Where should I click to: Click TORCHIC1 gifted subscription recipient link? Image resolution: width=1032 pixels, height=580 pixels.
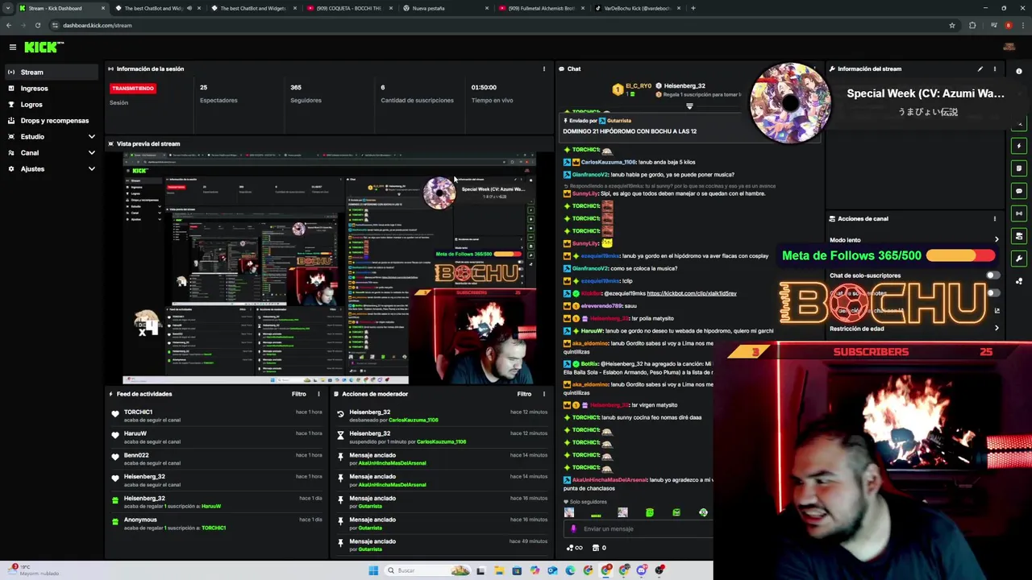(214, 528)
